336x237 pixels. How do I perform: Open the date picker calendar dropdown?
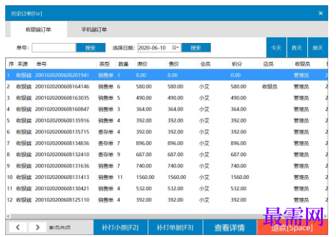coord(176,48)
